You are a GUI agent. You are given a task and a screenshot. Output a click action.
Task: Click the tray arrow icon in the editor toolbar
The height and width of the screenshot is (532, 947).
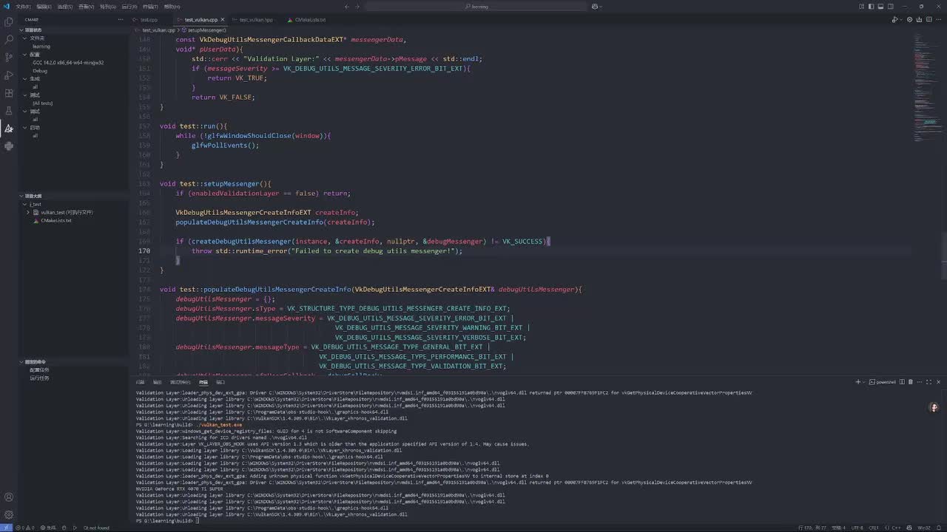click(920, 20)
